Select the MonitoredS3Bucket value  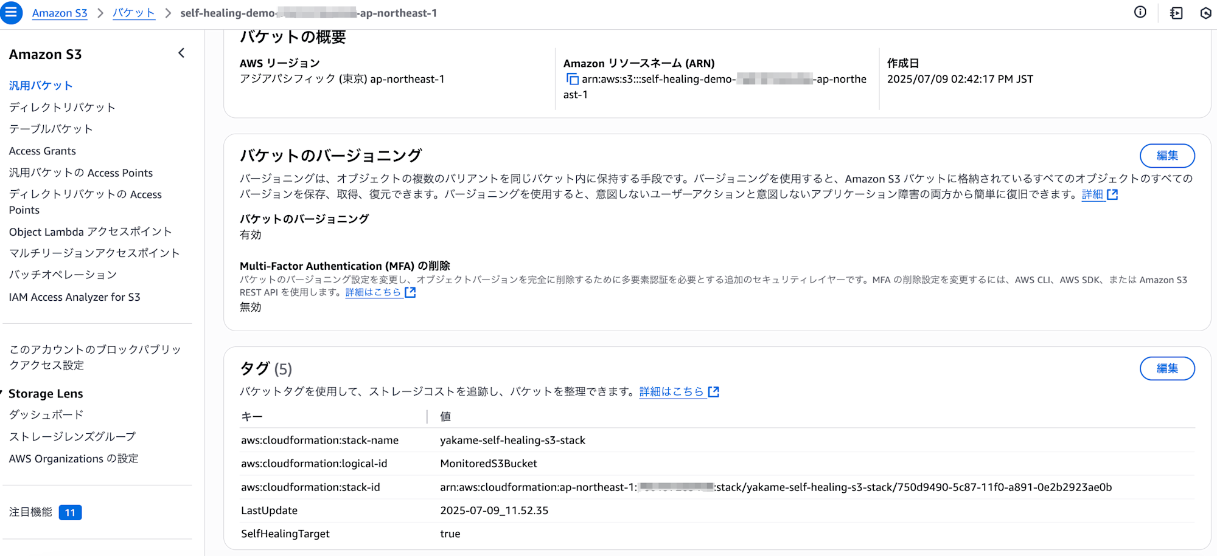(489, 464)
